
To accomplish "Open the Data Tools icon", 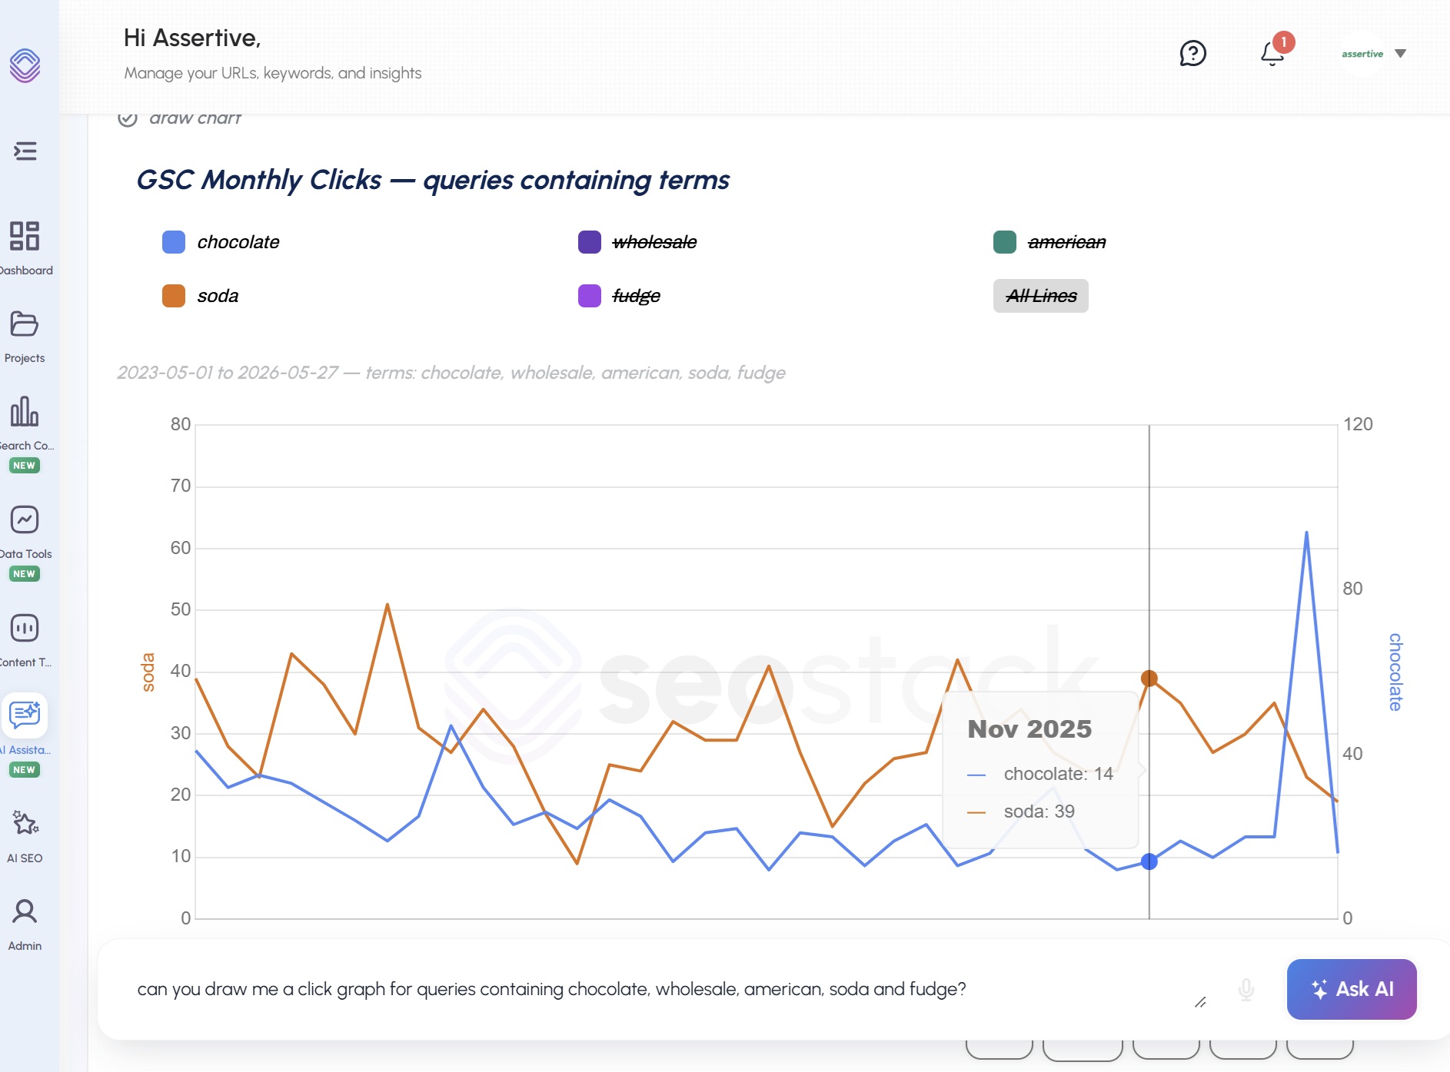I will (x=25, y=519).
